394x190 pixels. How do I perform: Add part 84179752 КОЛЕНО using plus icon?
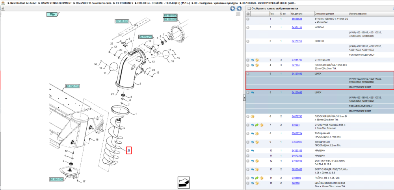point(248,41)
